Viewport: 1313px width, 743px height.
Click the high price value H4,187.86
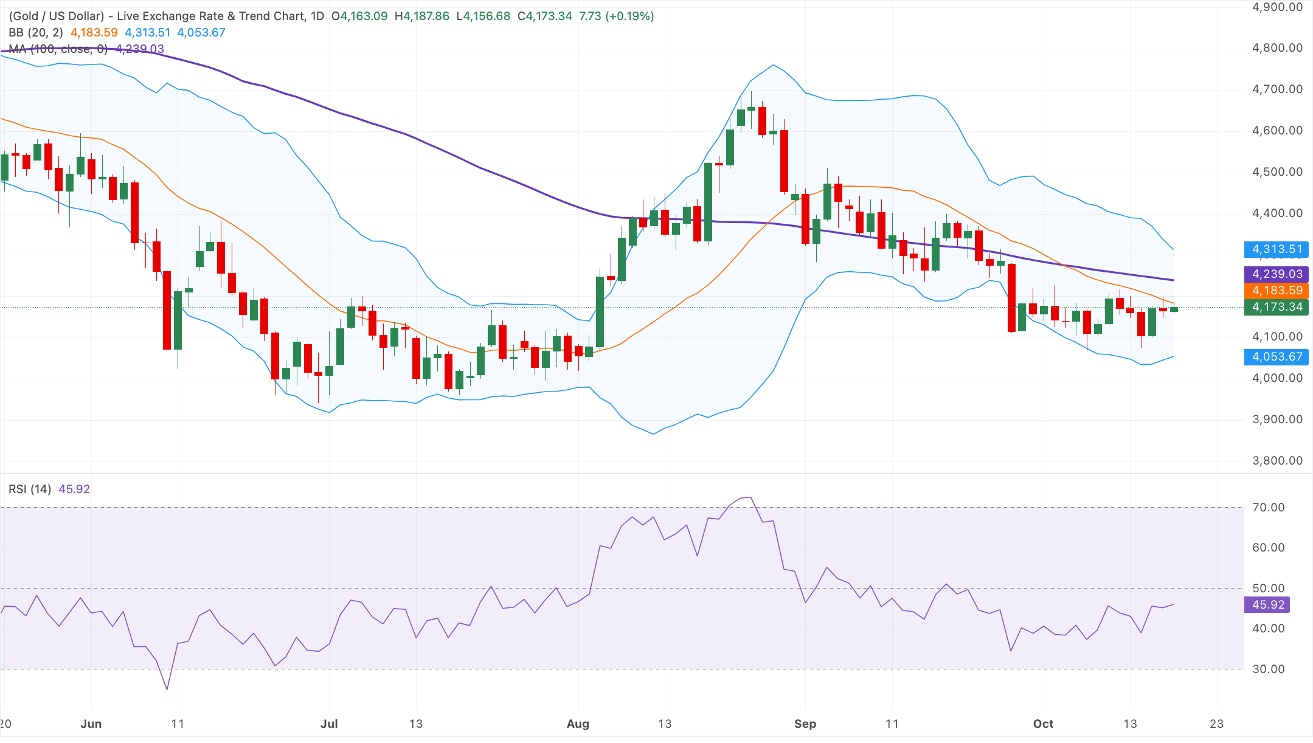[422, 16]
